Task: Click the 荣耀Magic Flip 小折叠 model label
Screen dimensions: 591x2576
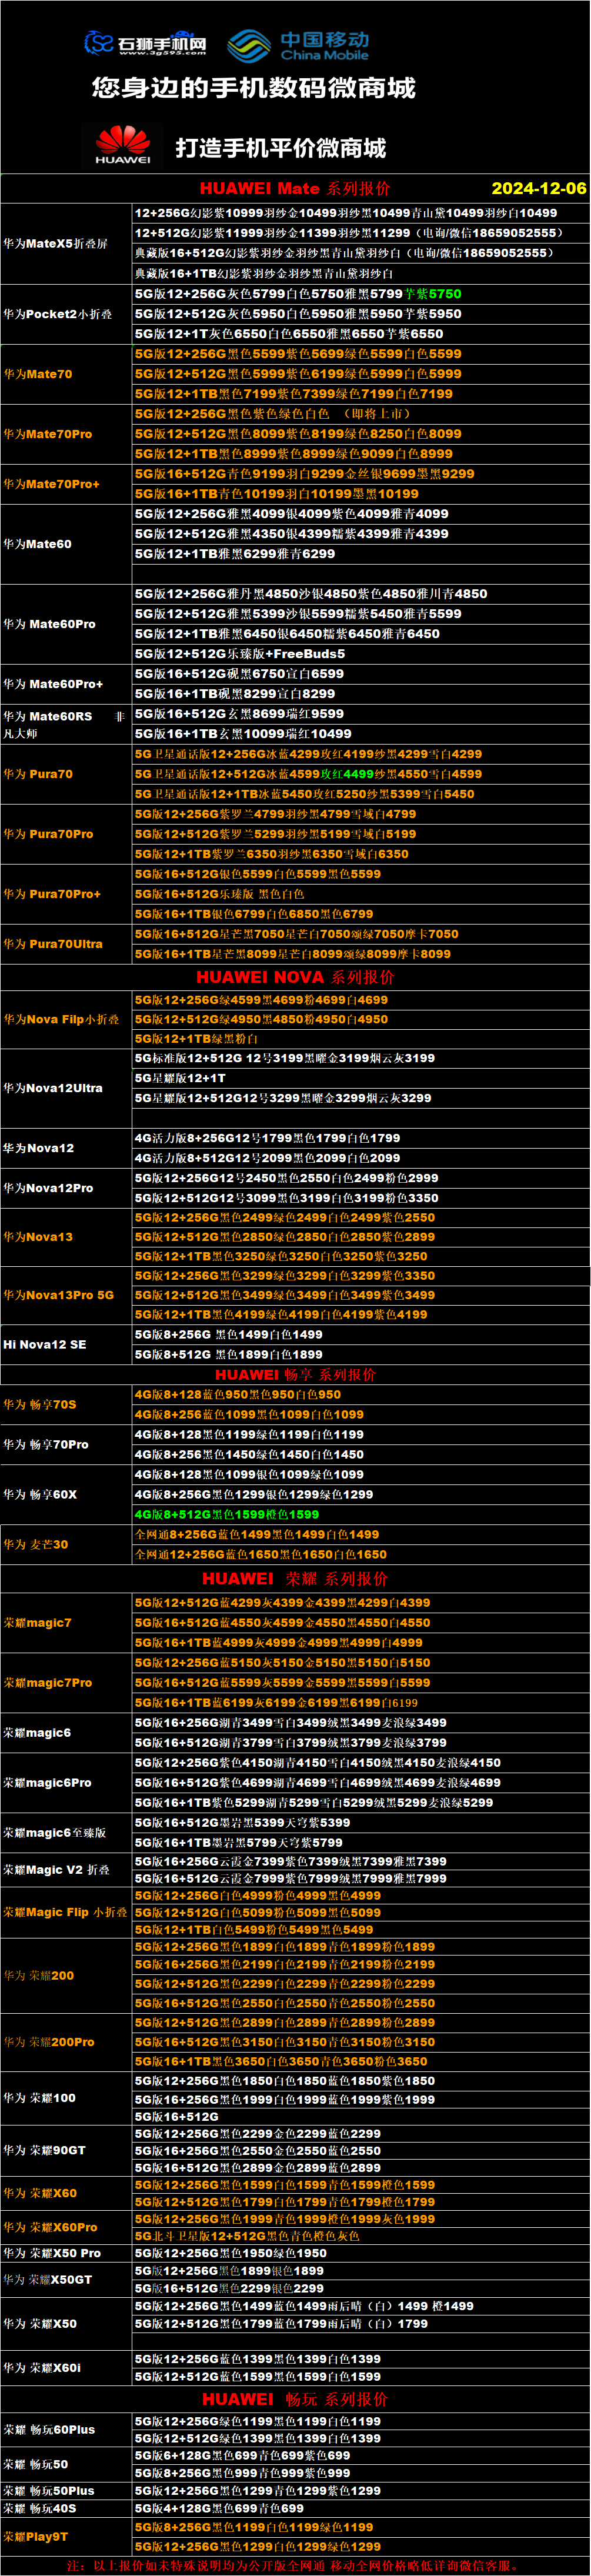Action: pos(65,1912)
